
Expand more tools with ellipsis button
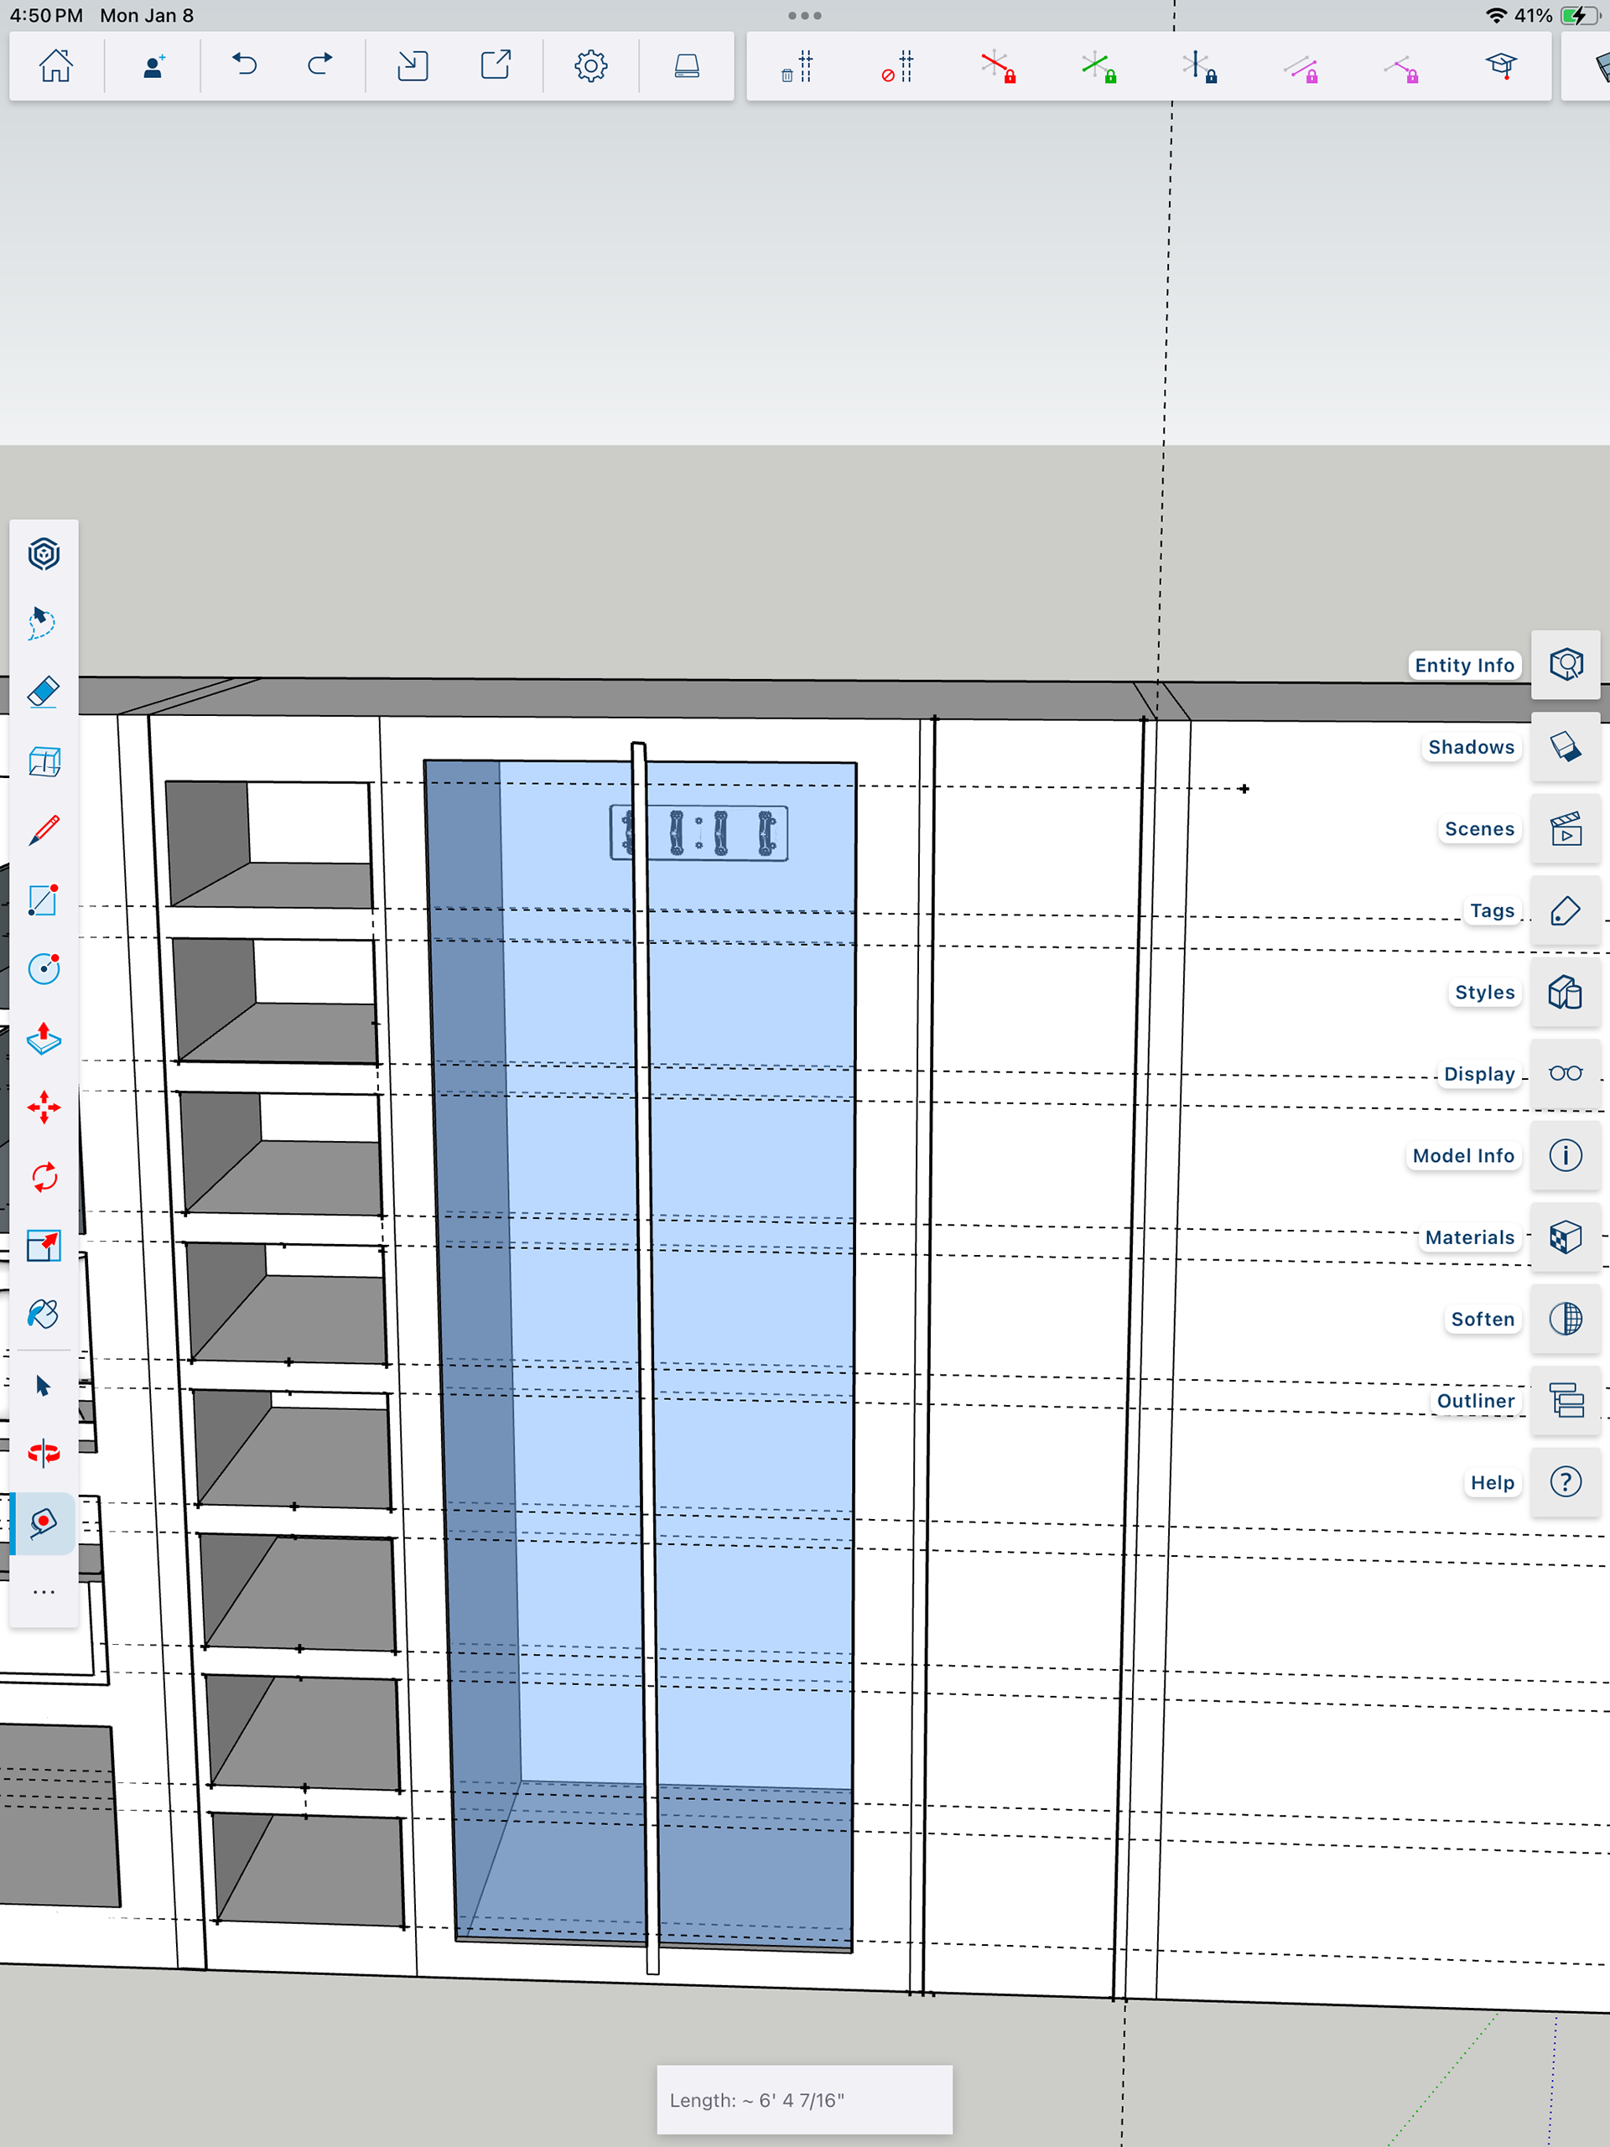44,1592
